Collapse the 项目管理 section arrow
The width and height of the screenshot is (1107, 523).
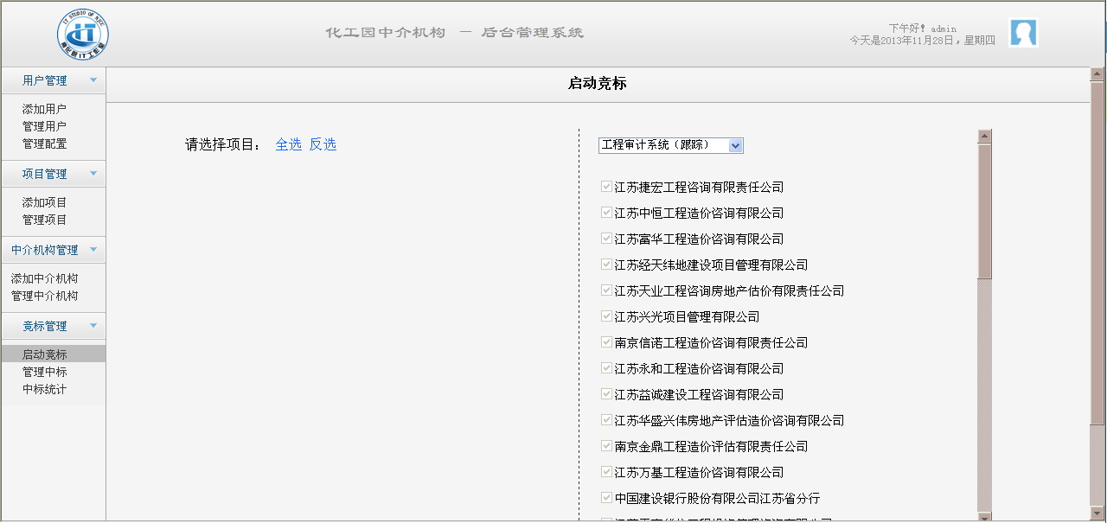[93, 174]
